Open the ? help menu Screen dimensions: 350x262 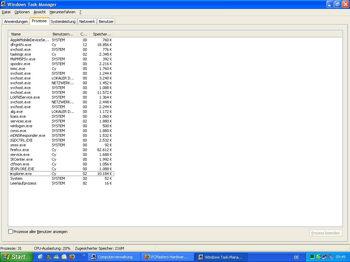tap(80, 12)
